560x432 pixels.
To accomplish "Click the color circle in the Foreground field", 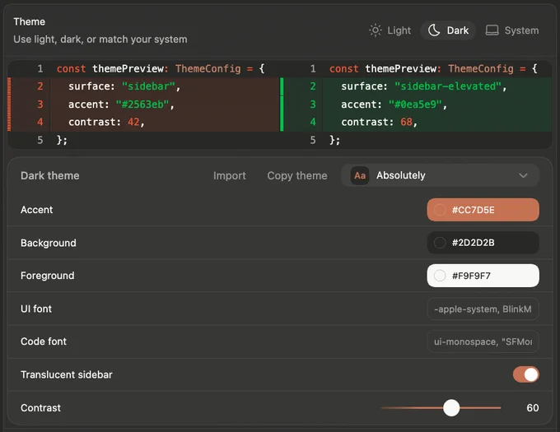I will coord(440,276).
